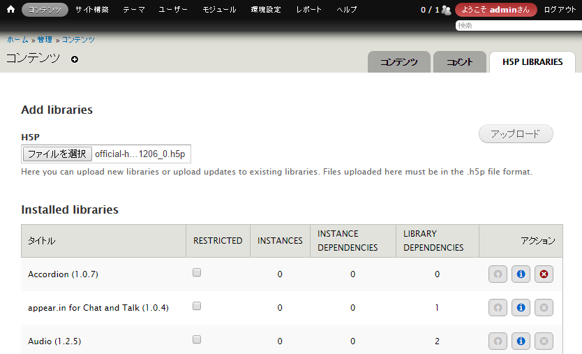Toggle Restricted checkbox for appear.in library

click(x=197, y=306)
